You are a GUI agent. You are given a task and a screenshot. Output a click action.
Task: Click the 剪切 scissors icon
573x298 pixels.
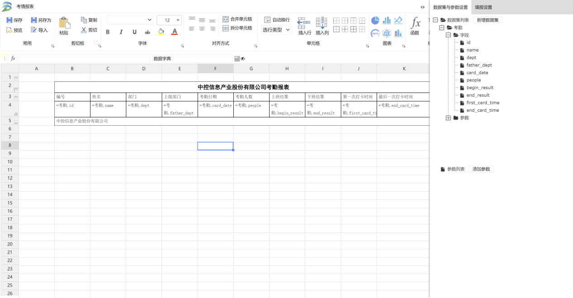tap(84, 30)
